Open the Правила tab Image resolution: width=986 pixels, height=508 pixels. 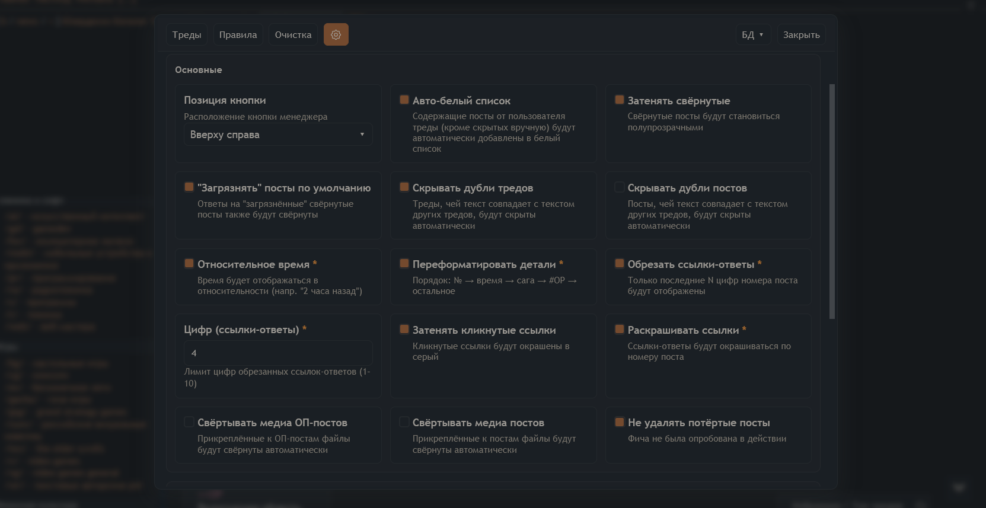(238, 35)
